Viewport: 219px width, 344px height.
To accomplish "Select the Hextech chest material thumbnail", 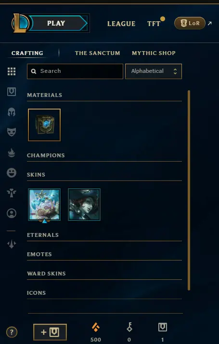I will (44, 125).
